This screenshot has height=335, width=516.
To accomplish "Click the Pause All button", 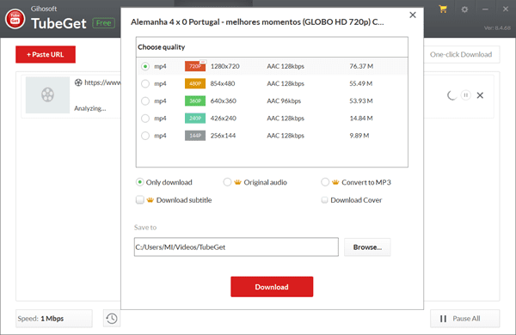I will [x=464, y=318].
